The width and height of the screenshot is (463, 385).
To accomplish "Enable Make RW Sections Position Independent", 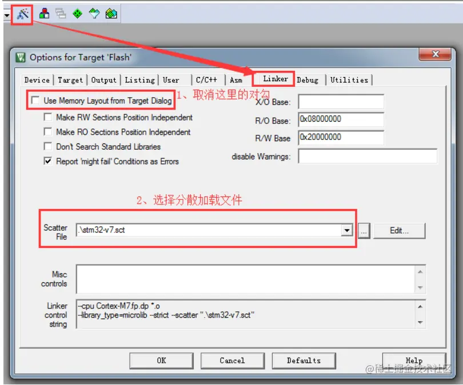I will [x=47, y=117].
